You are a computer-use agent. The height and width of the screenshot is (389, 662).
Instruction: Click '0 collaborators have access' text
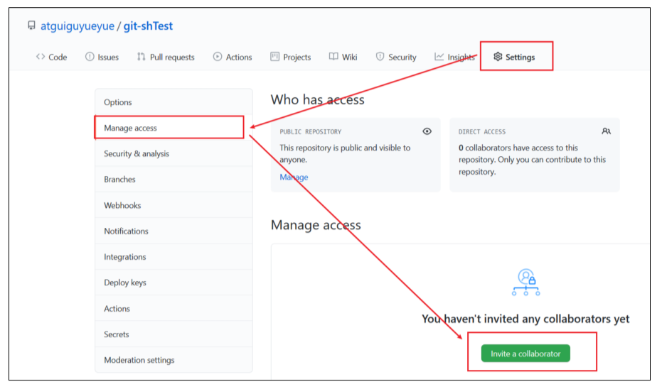click(518, 148)
